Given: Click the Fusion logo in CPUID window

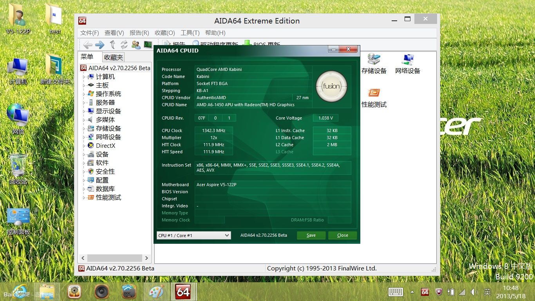Looking at the screenshot, I should pos(331,86).
